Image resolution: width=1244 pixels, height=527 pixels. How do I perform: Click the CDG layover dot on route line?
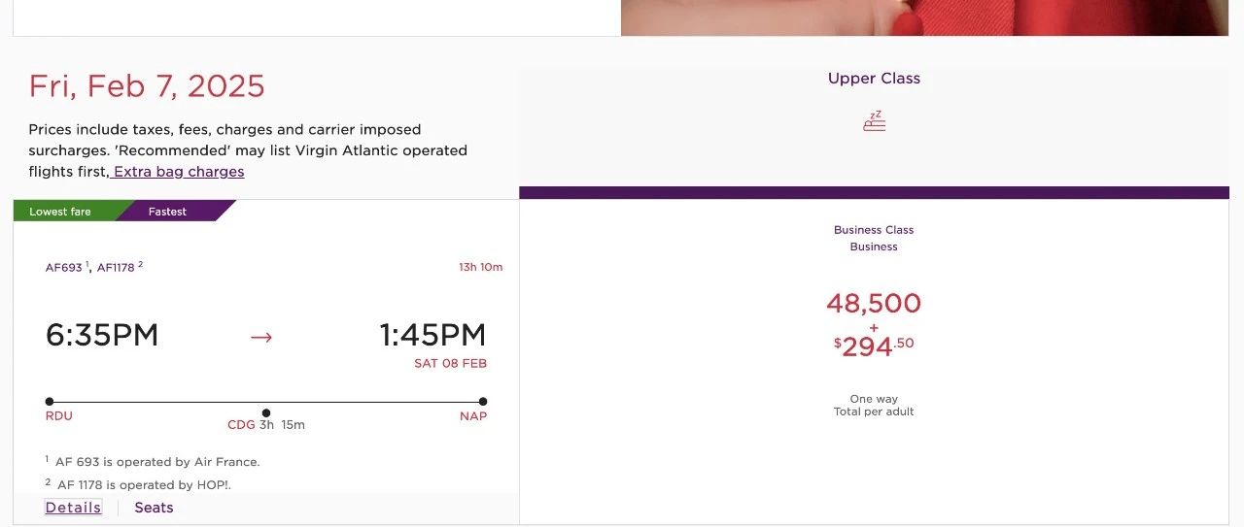[266, 412]
